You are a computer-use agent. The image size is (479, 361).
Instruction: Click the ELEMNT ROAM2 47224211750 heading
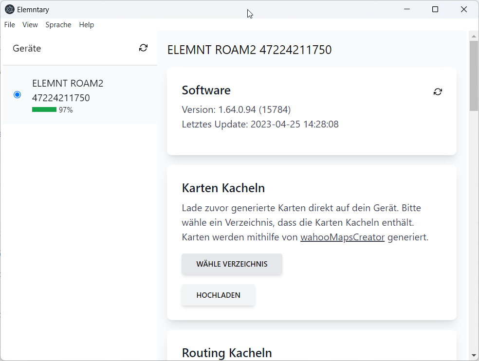pos(249,50)
